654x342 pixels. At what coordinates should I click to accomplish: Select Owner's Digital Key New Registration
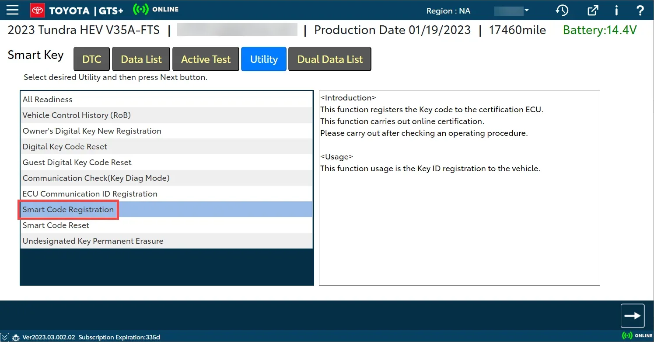click(167, 131)
